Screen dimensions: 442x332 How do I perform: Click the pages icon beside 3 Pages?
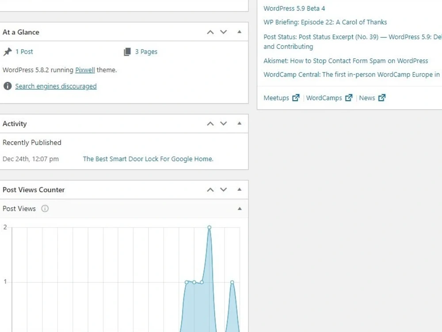tap(127, 52)
